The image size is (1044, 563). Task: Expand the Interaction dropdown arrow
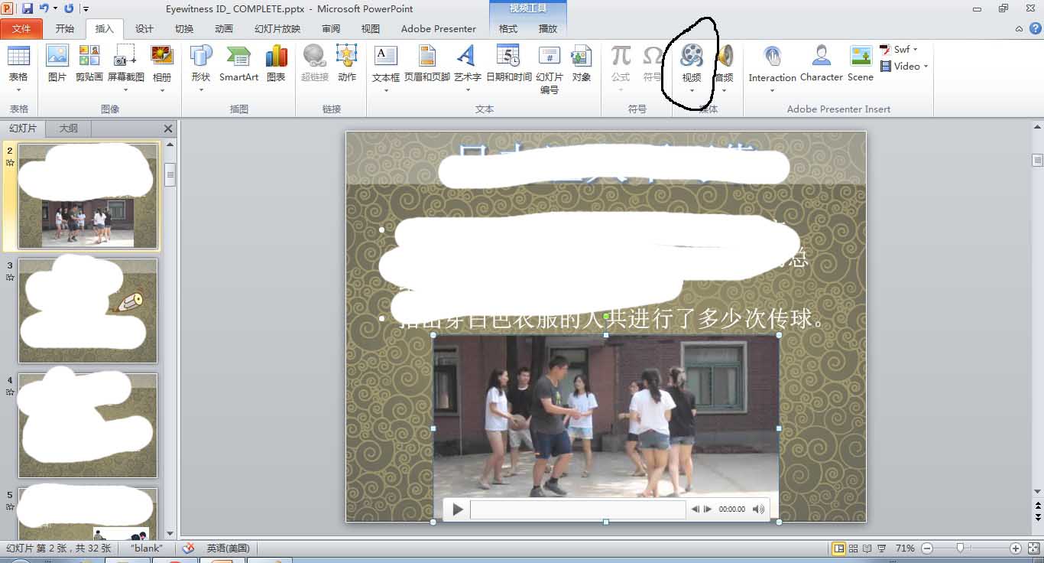(772, 90)
